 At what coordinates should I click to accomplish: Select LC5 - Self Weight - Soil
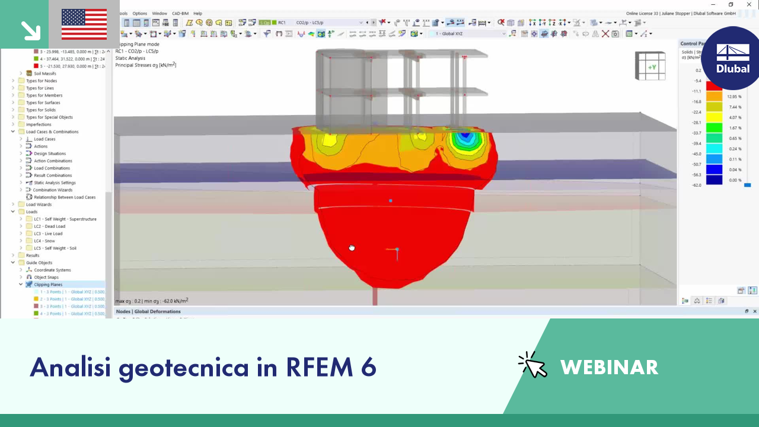[55, 248]
